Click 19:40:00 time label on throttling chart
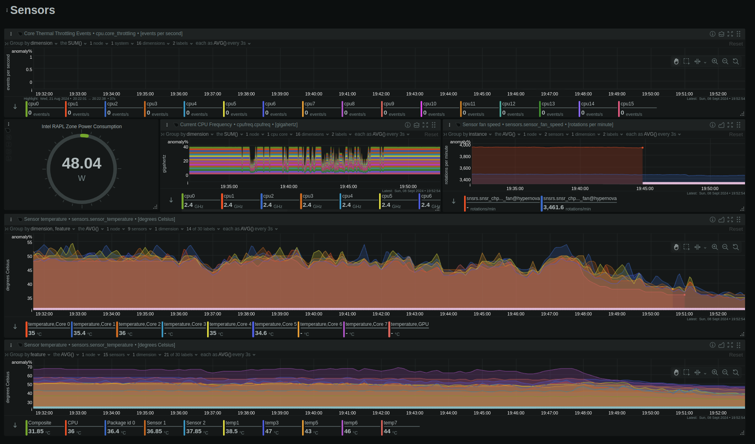The width and height of the screenshot is (755, 444). coord(314,94)
